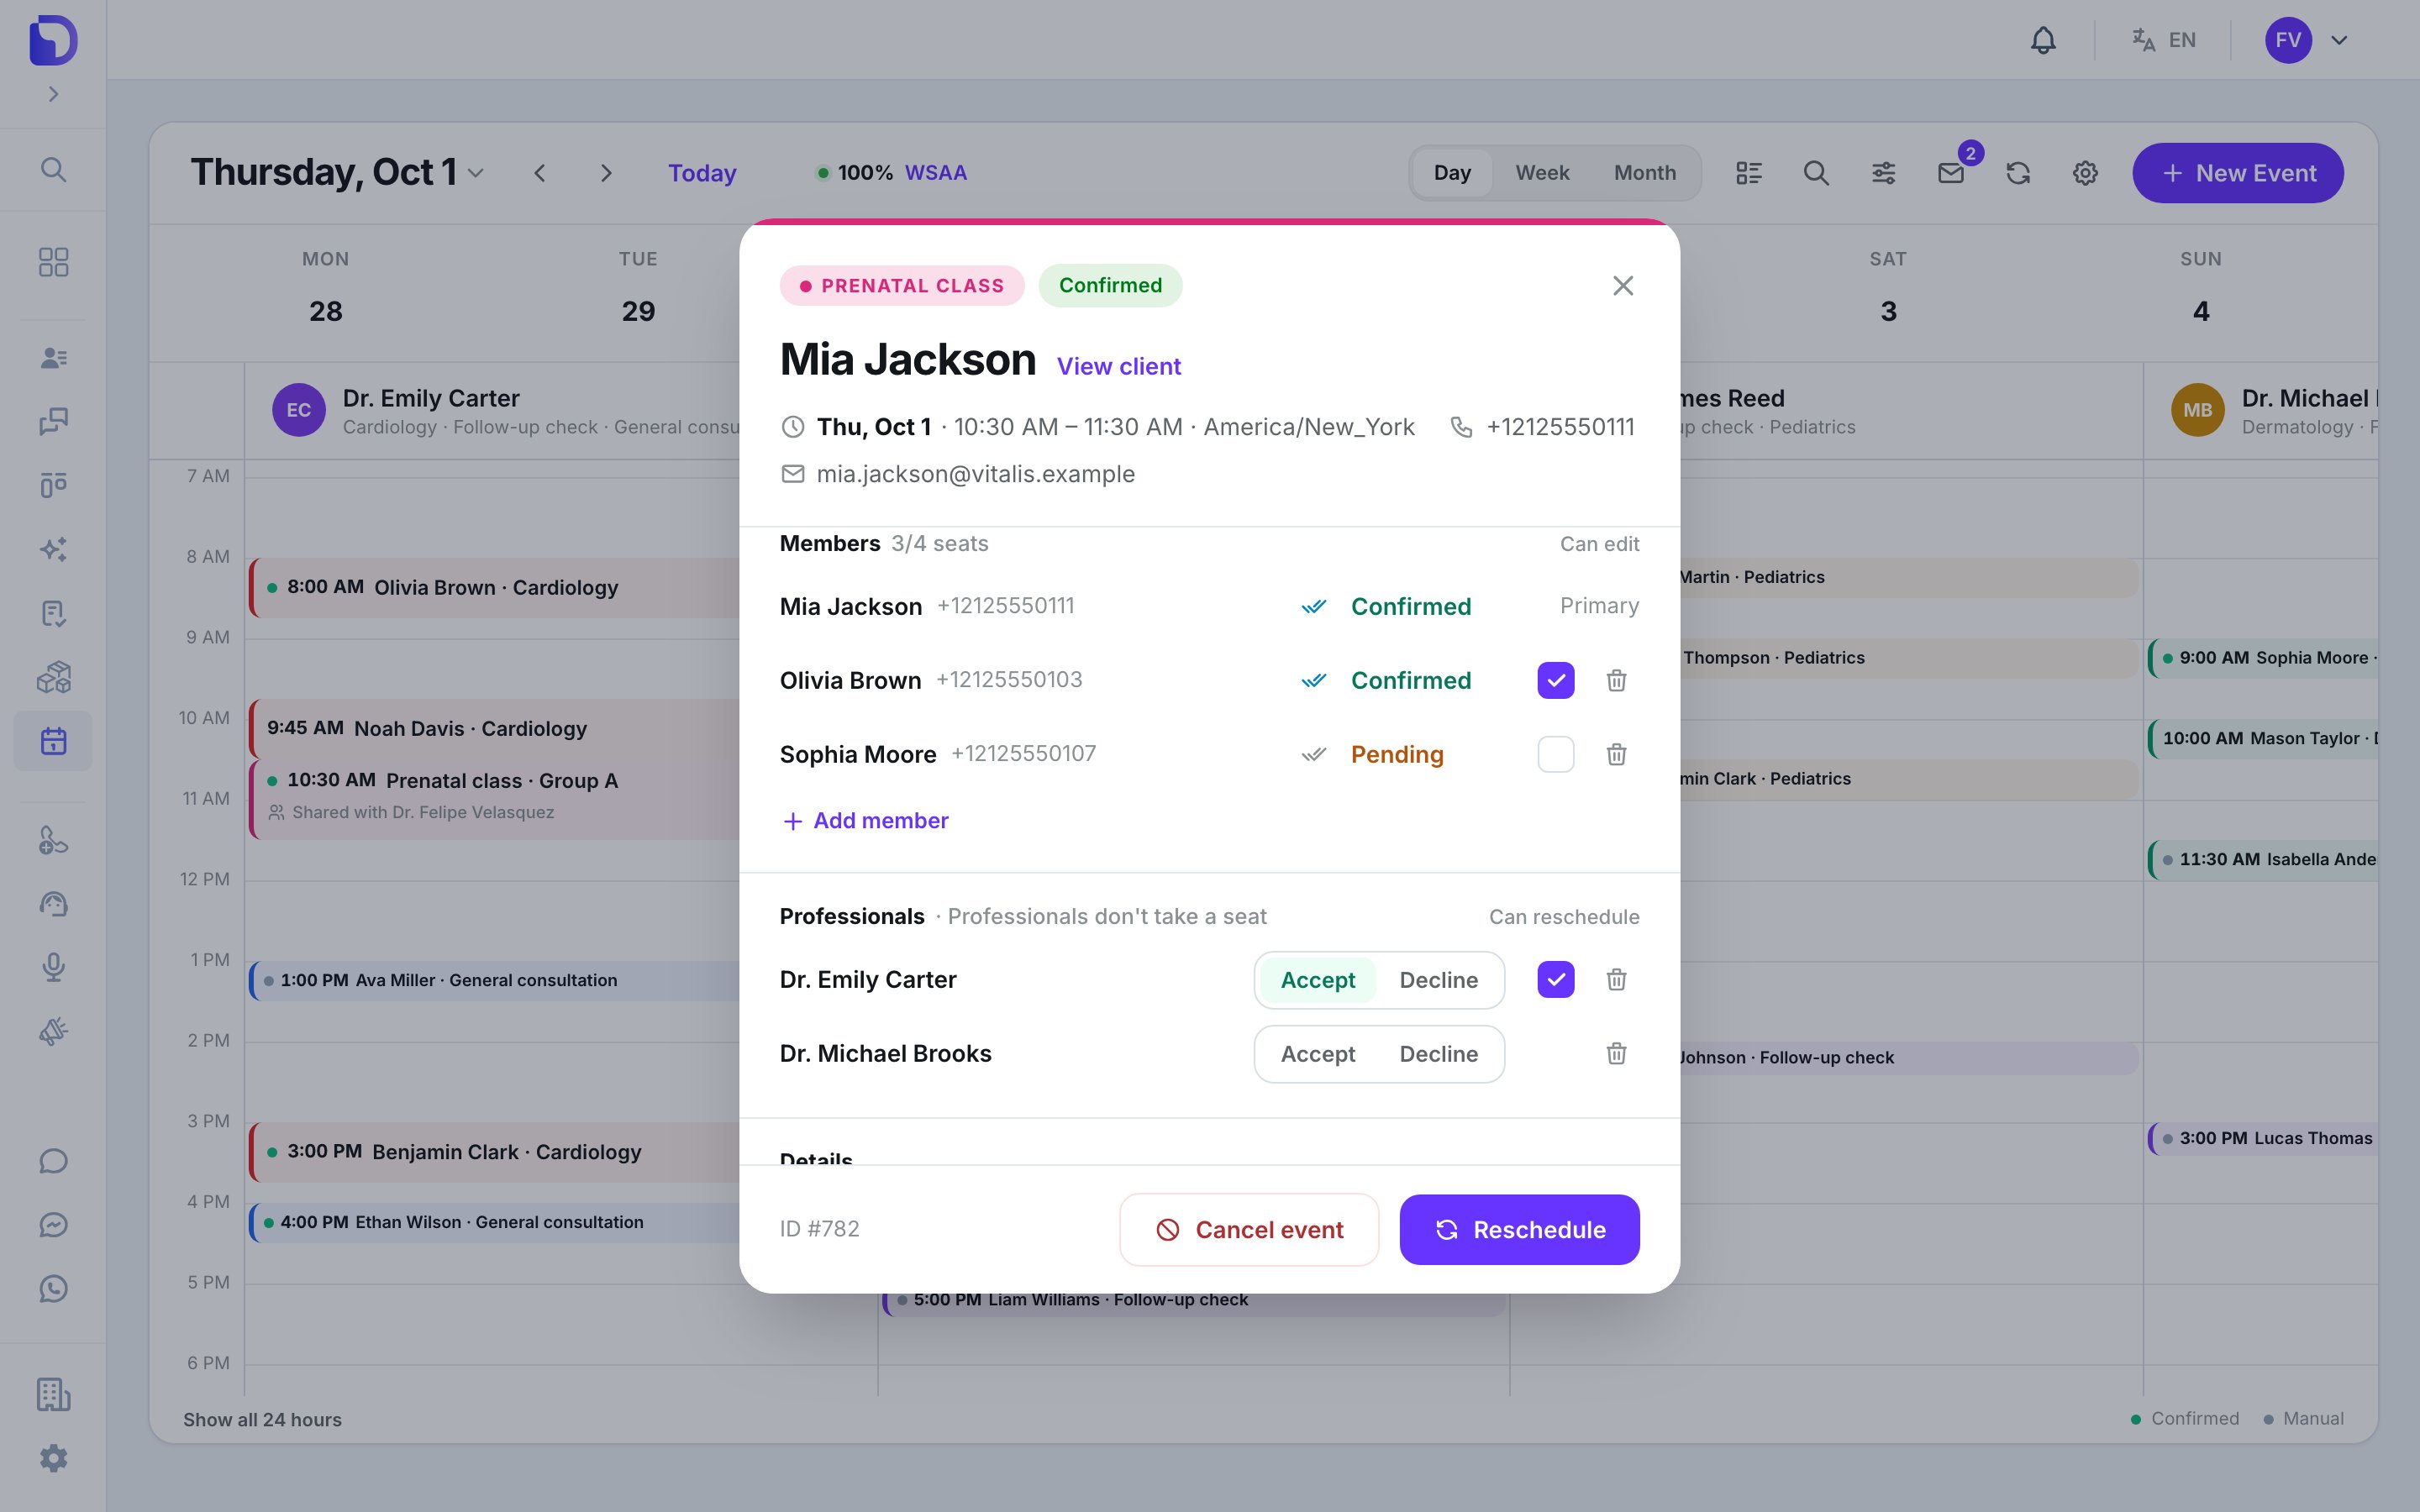This screenshot has height=1512, width=2420.
Task: Click Dr. Emily Carter EC avatar
Action: click(299, 410)
